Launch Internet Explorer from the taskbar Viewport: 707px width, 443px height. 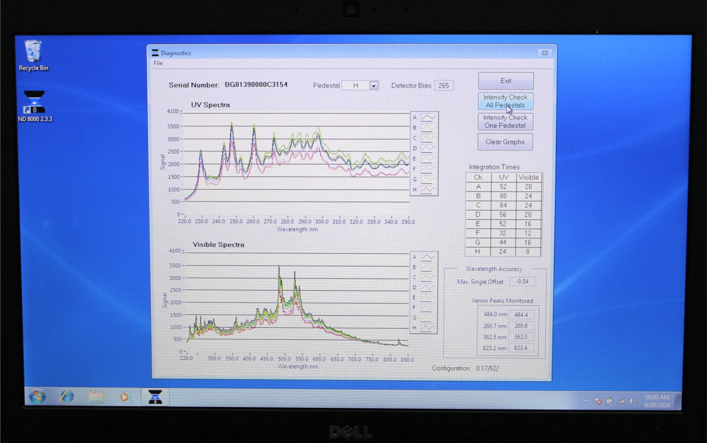coord(67,397)
